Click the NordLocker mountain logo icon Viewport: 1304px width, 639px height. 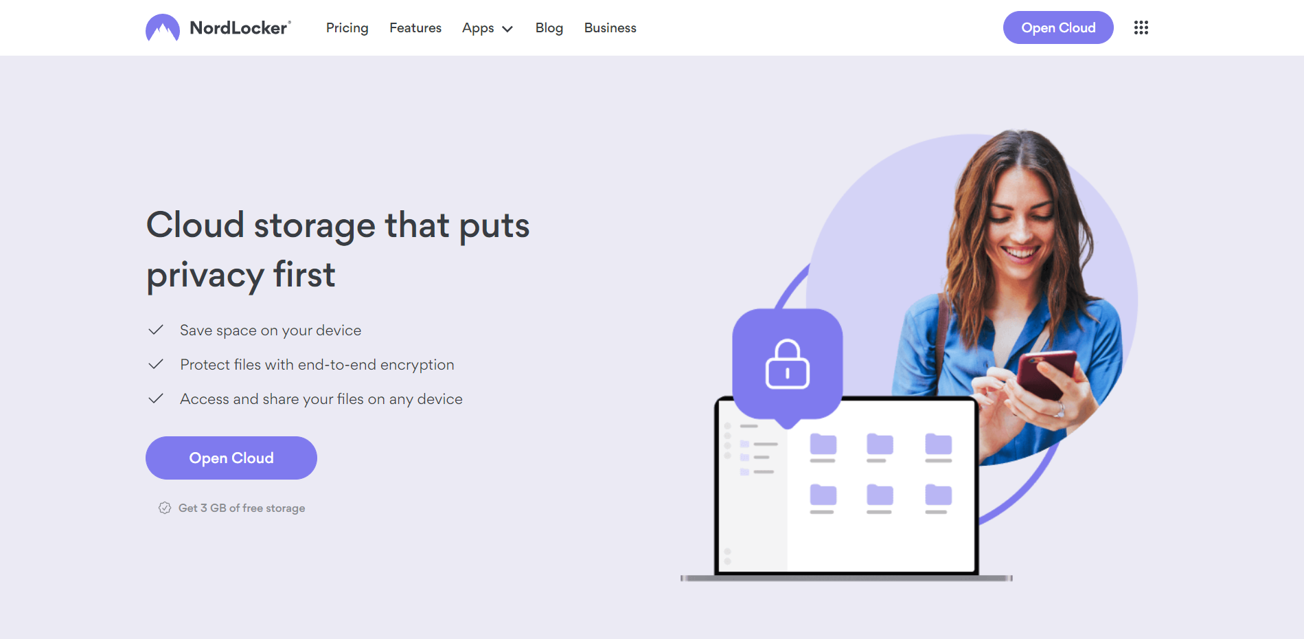(x=163, y=28)
